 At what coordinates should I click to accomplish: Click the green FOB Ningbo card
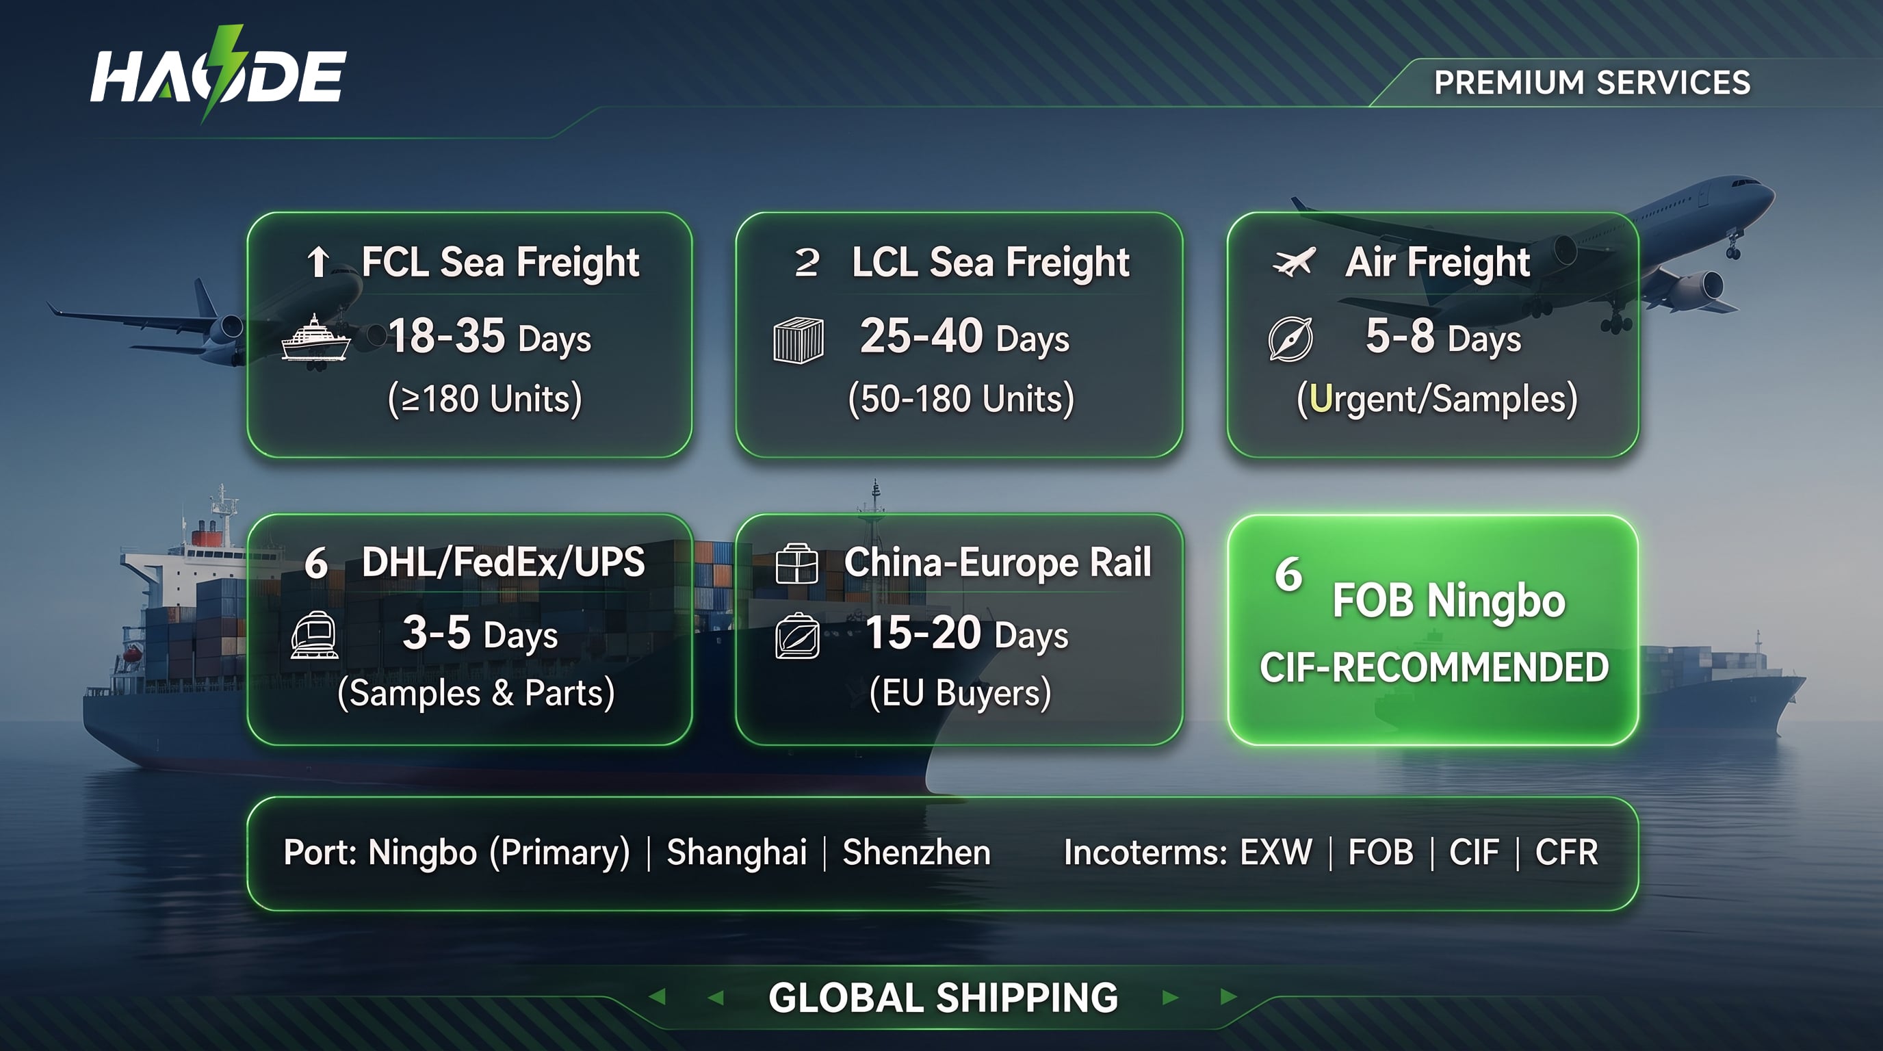[1433, 630]
